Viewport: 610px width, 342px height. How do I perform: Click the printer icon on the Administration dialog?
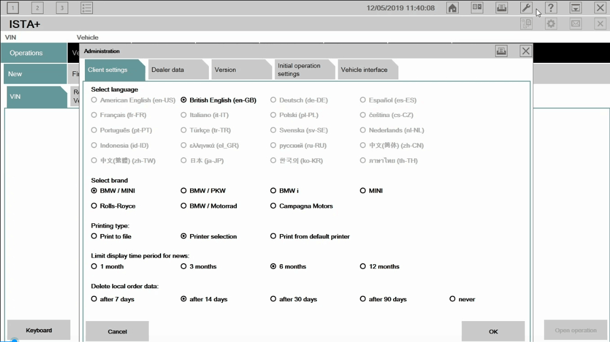tap(502, 50)
